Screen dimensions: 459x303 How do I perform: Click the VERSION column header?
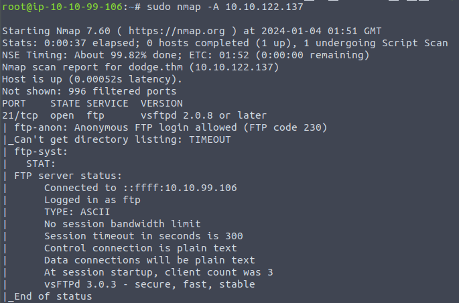[x=161, y=103]
